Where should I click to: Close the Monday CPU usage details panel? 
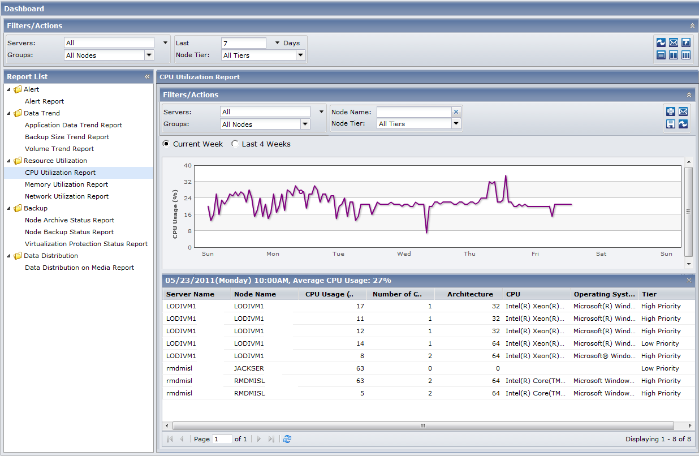click(x=689, y=281)
